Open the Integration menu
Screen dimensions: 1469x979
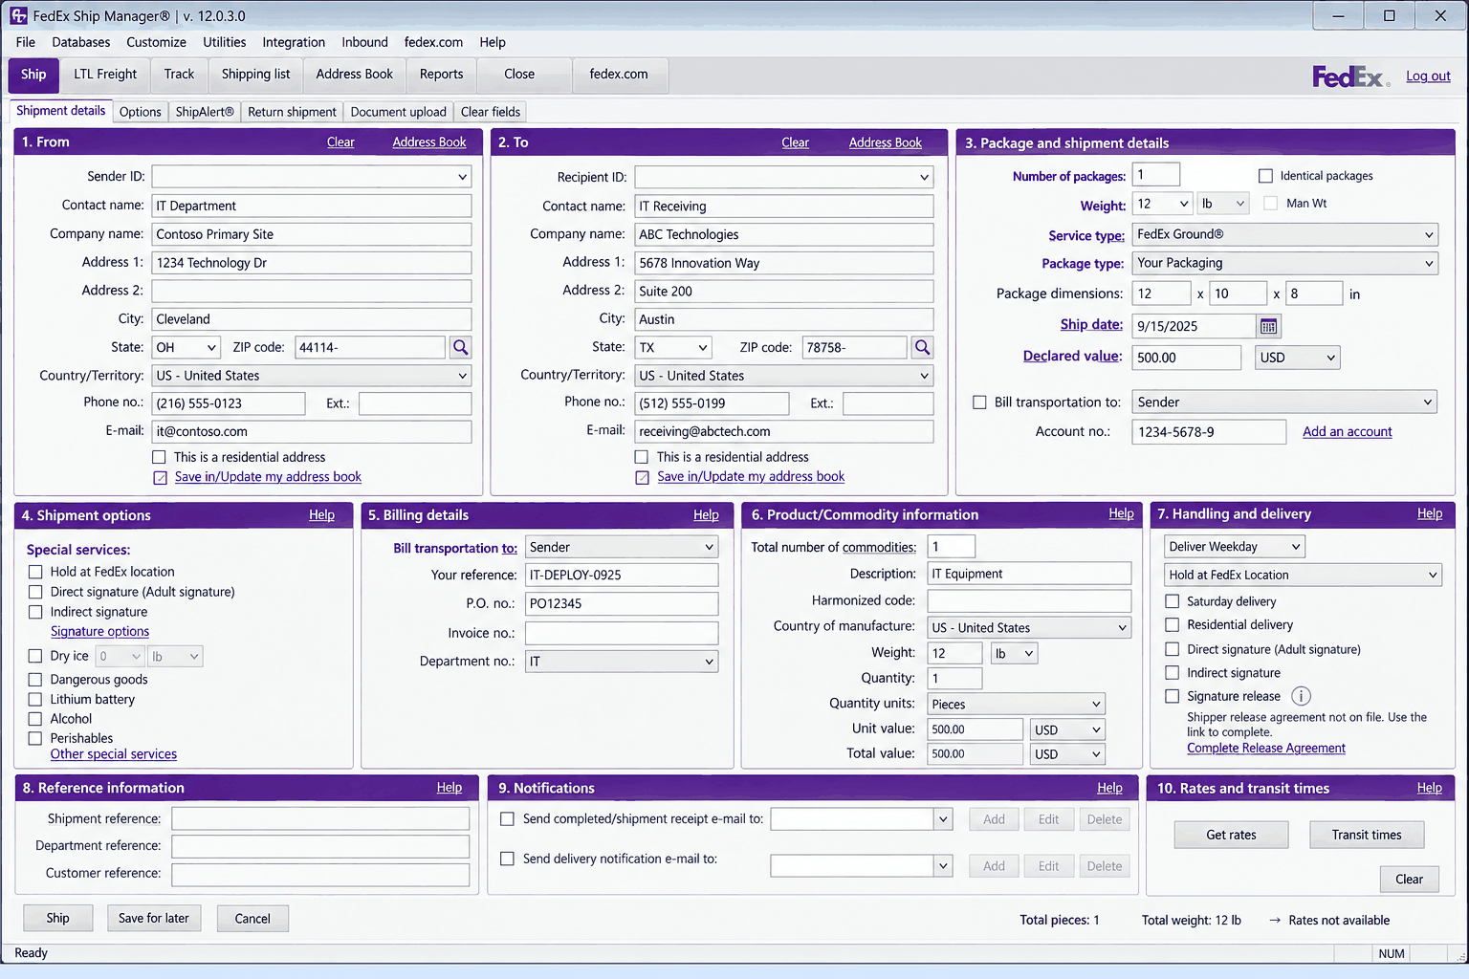[x=294, y=42]
